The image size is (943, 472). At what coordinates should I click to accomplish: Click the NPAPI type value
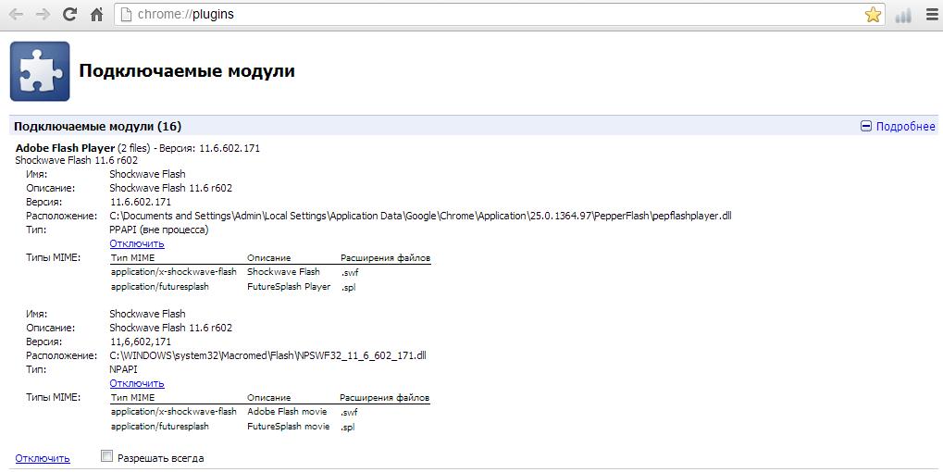coord(123,369)
